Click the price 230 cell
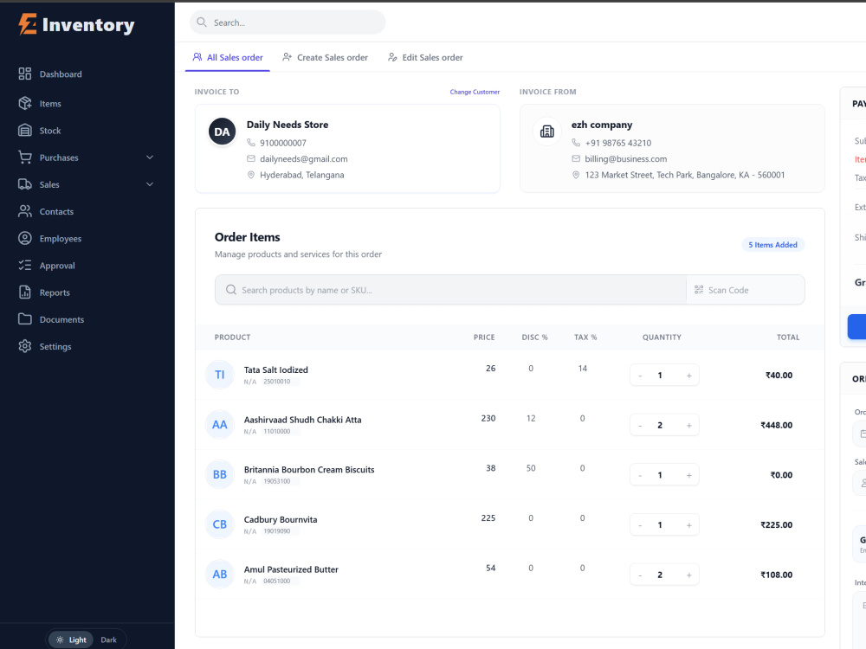 (x=488, y=418)
